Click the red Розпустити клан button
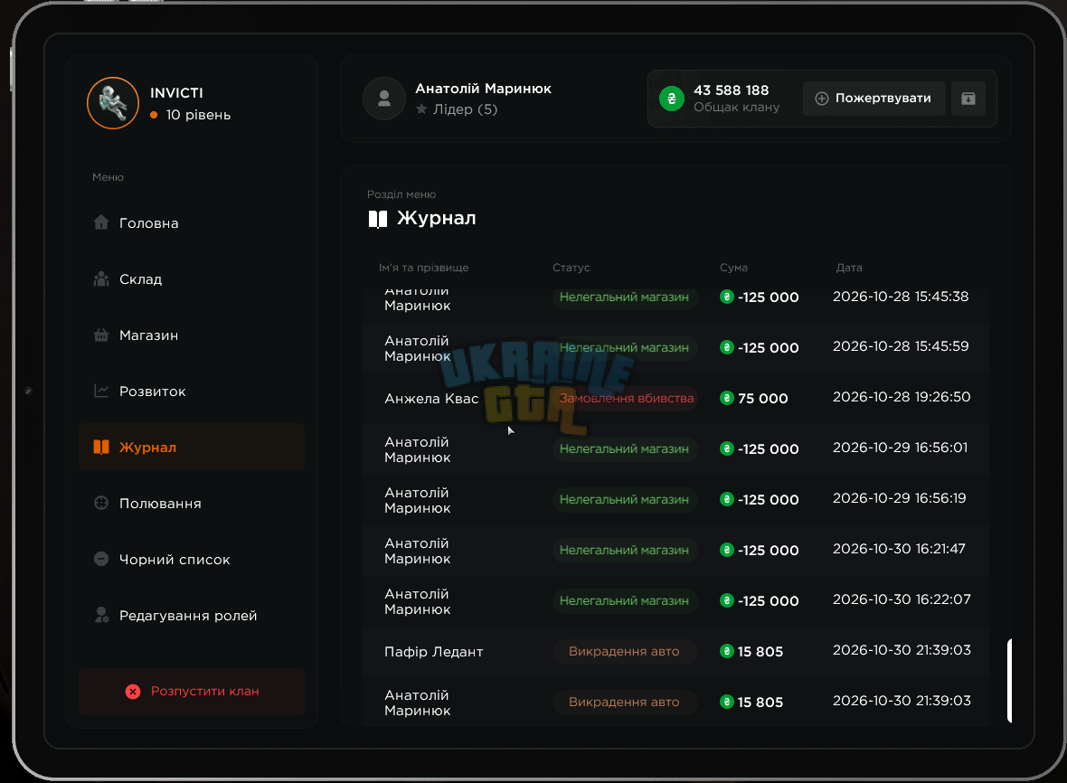 click(x=191, y=691)
